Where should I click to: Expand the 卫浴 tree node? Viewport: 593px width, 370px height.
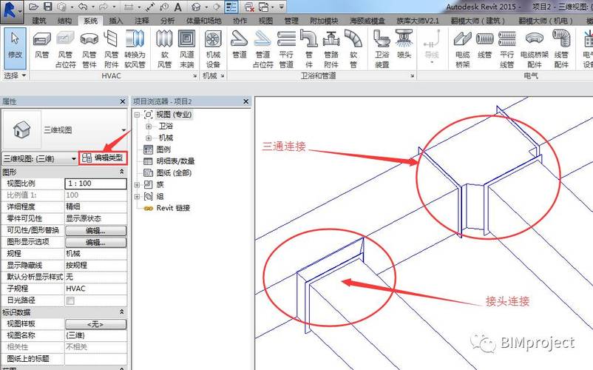click(x=149, y=127)
